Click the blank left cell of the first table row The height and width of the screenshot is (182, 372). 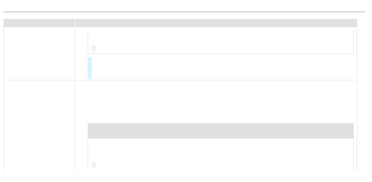click(39, 54)
